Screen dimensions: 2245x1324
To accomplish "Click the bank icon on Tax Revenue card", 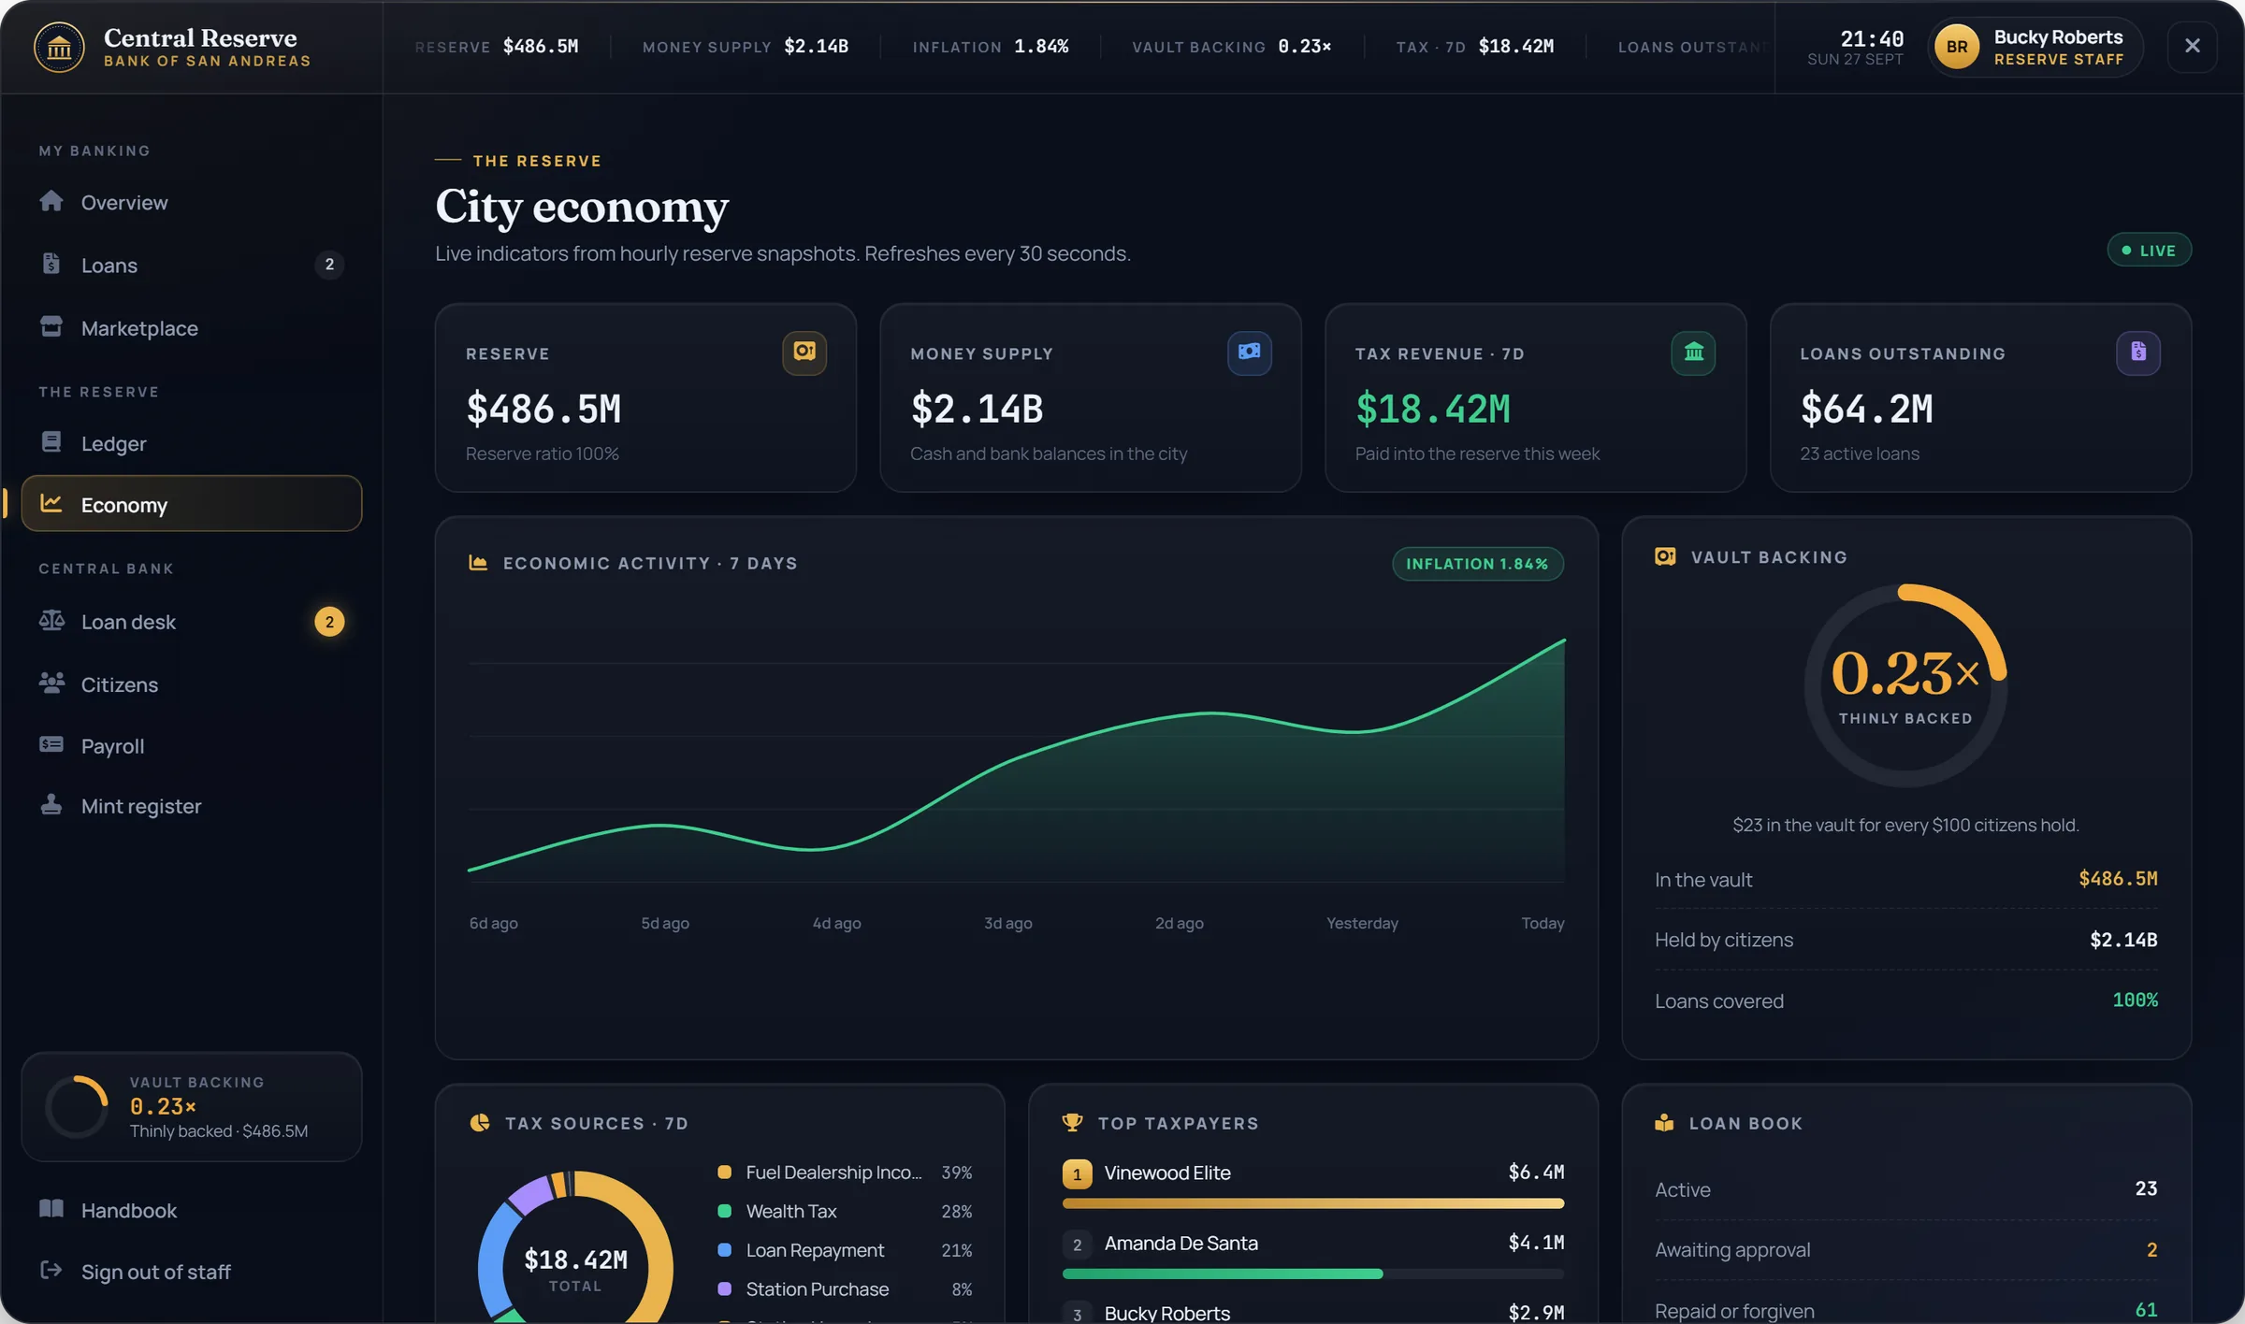I will pos(1694,352).
